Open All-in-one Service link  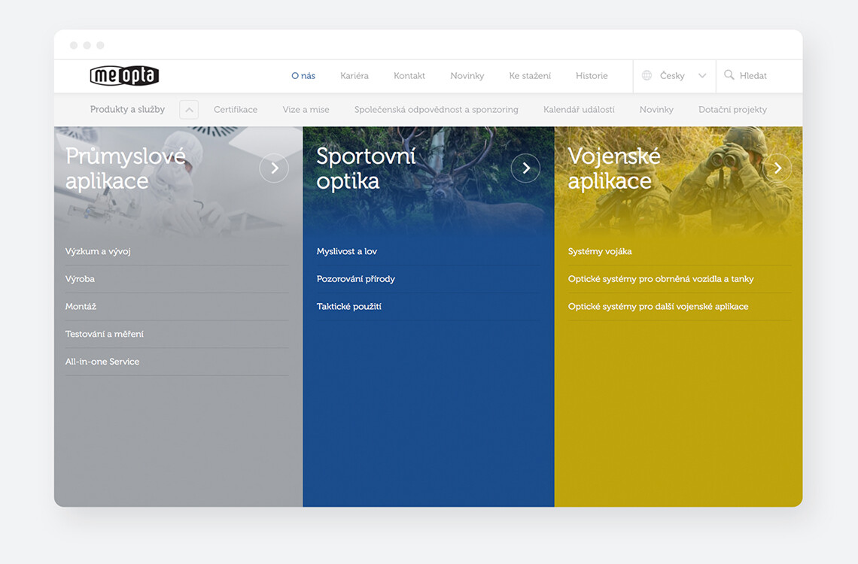(102, 361)
